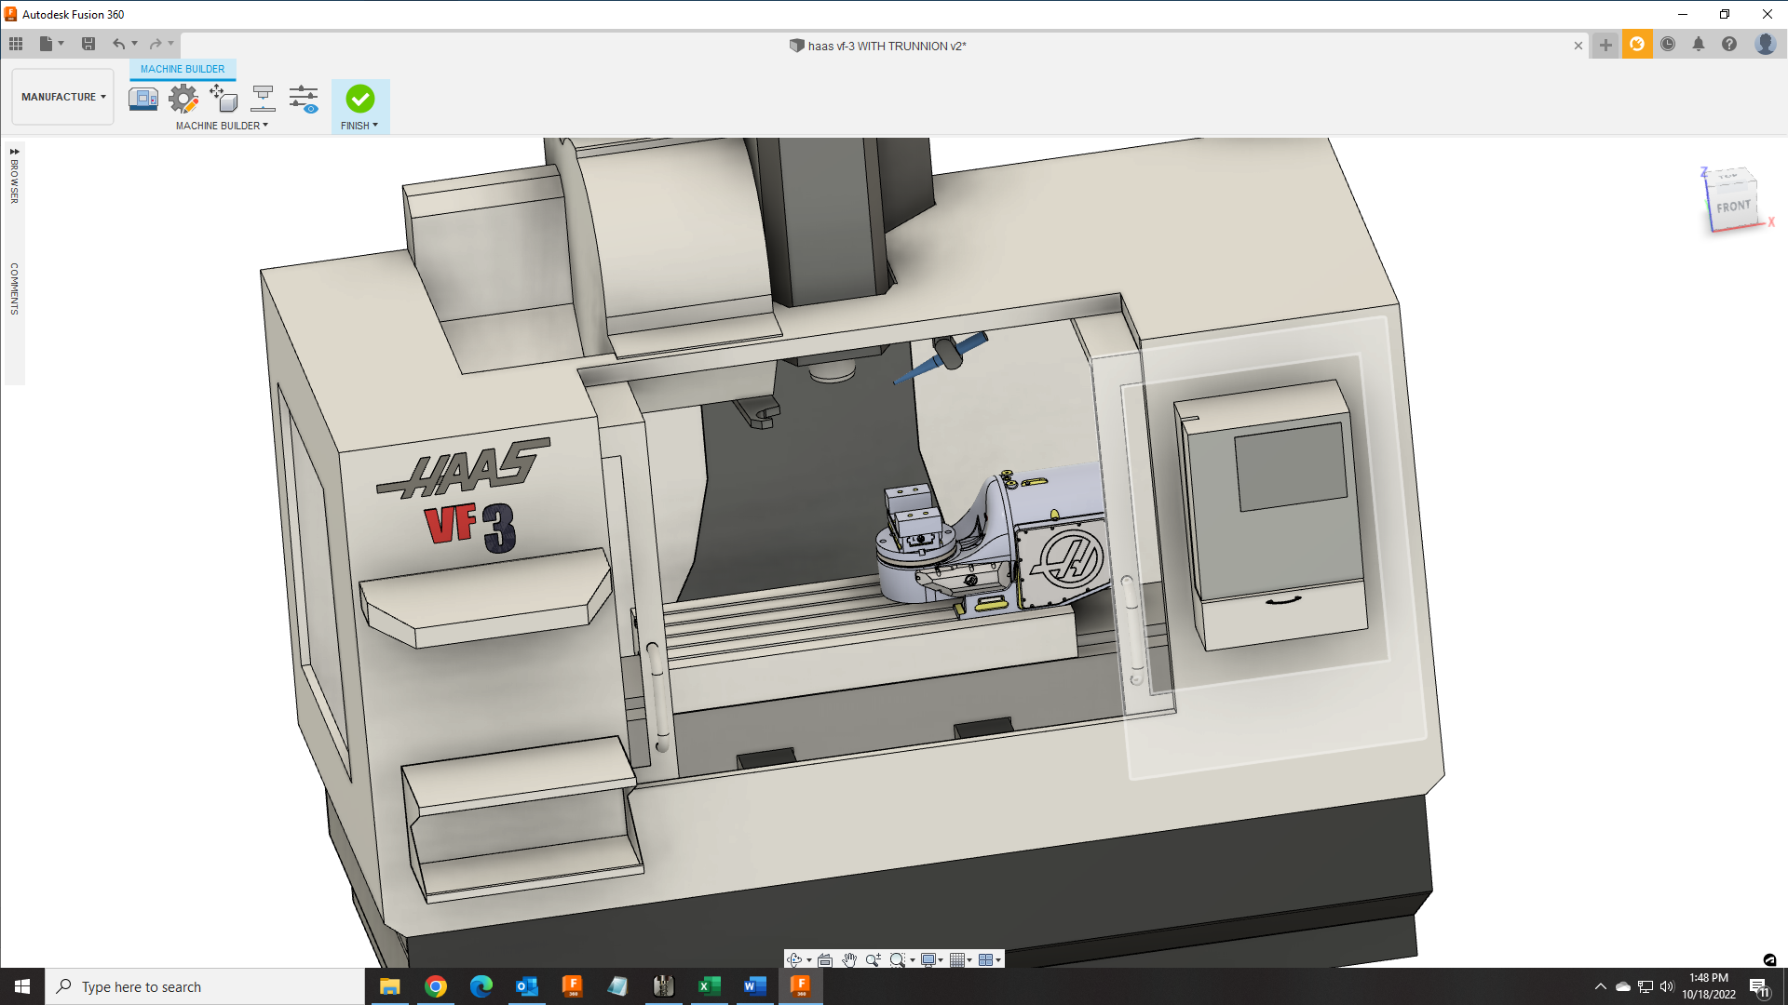Open Excel from the taskbar

click(710, 985)
